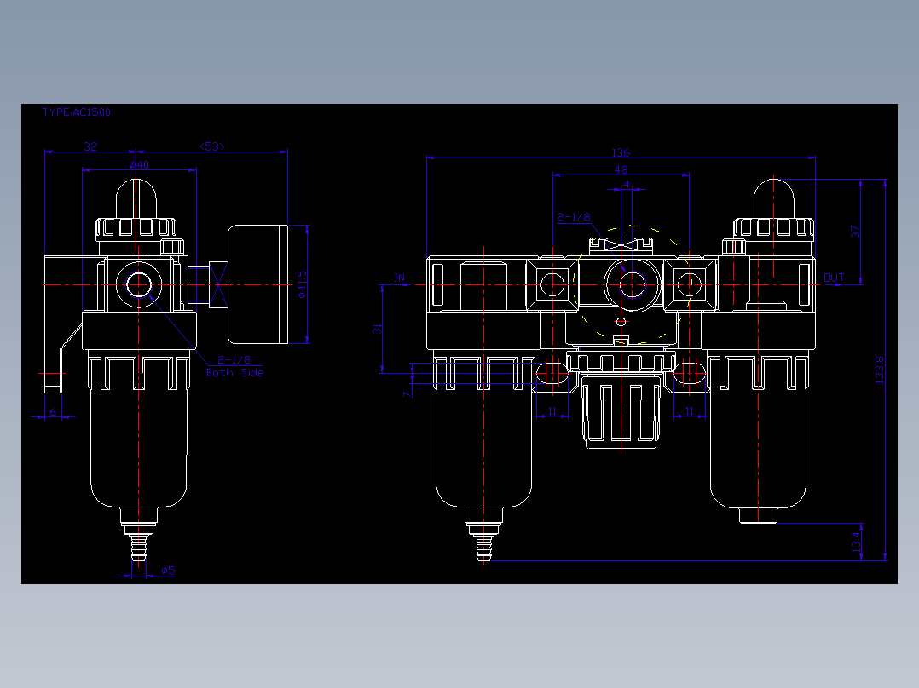This screenshot has height=688, width=919.
Task: Select the 13.4 bottom dimension
Action: [x=856, y=542]
